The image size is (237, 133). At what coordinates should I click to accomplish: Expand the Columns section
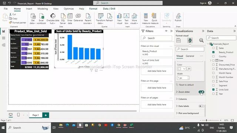tap(177, 99)
